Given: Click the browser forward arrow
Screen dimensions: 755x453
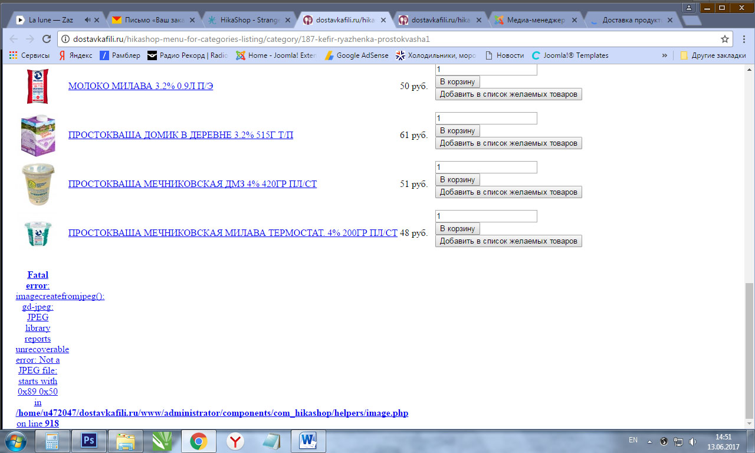Looking at the screenshot, I should coord(30,39).
